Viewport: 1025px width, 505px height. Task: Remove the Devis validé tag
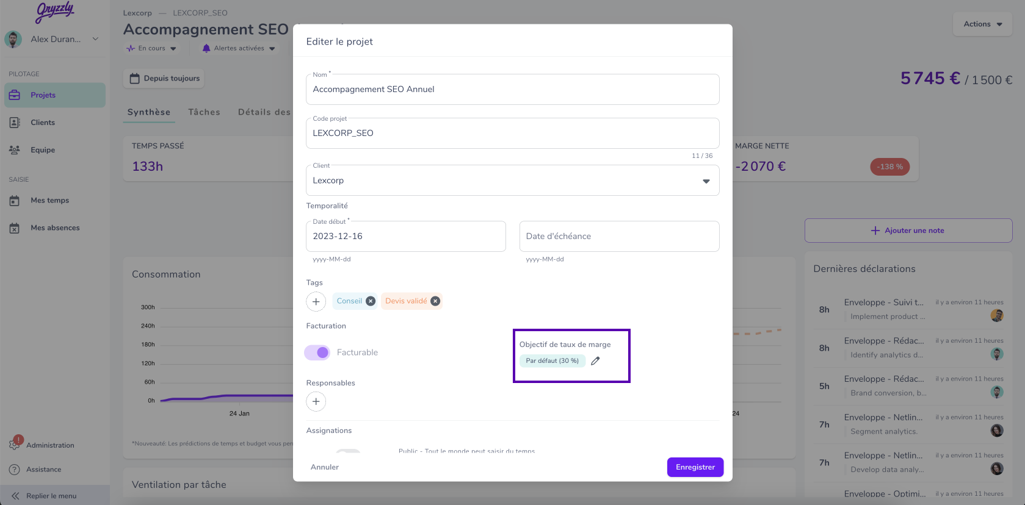point(435,301)
